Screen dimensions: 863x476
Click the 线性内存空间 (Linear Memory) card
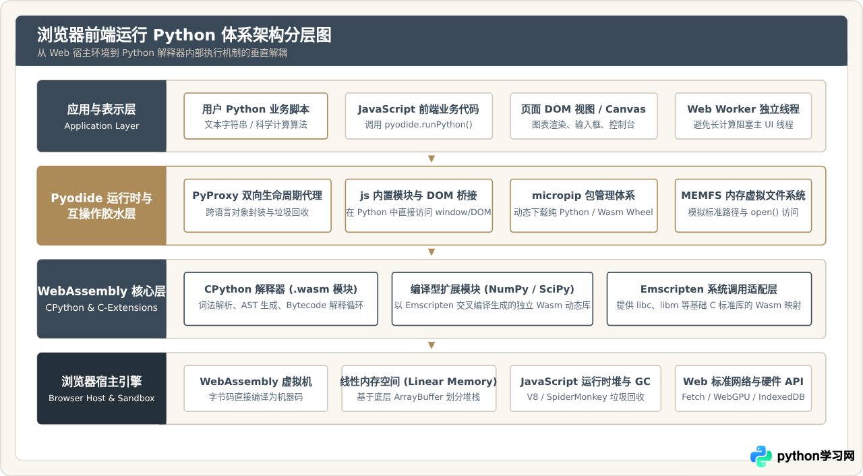click(419, 388)
